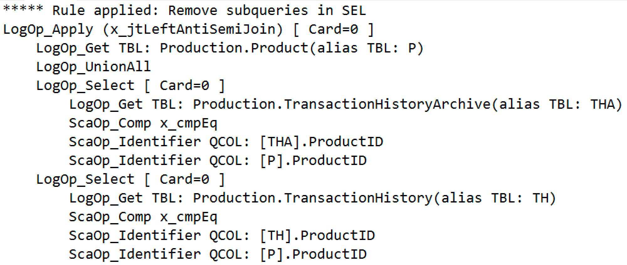Click the last [P].ProductID identifier line
The height and width of the screenshot is (265, 627).
(218, 254)
